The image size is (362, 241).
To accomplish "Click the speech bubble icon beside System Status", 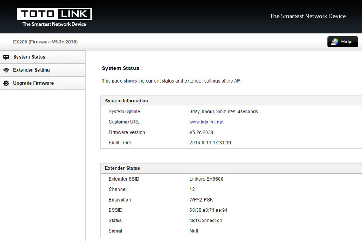I will [x=6, y=57].
